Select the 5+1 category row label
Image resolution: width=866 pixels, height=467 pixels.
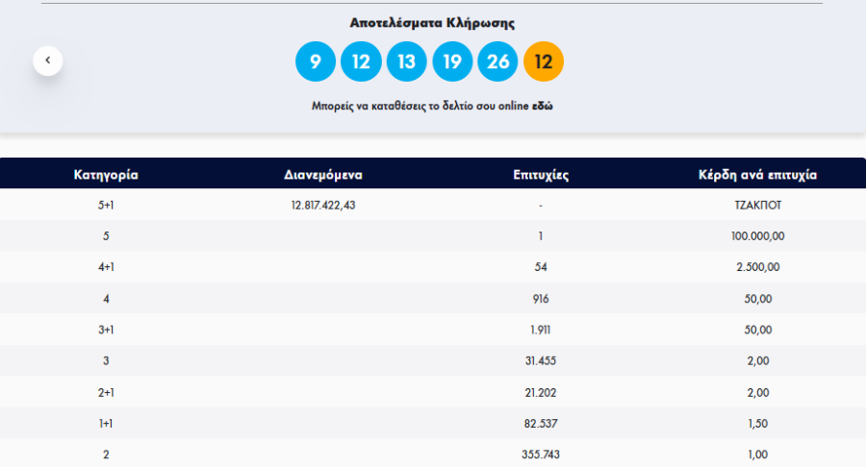tap(106, 205)
